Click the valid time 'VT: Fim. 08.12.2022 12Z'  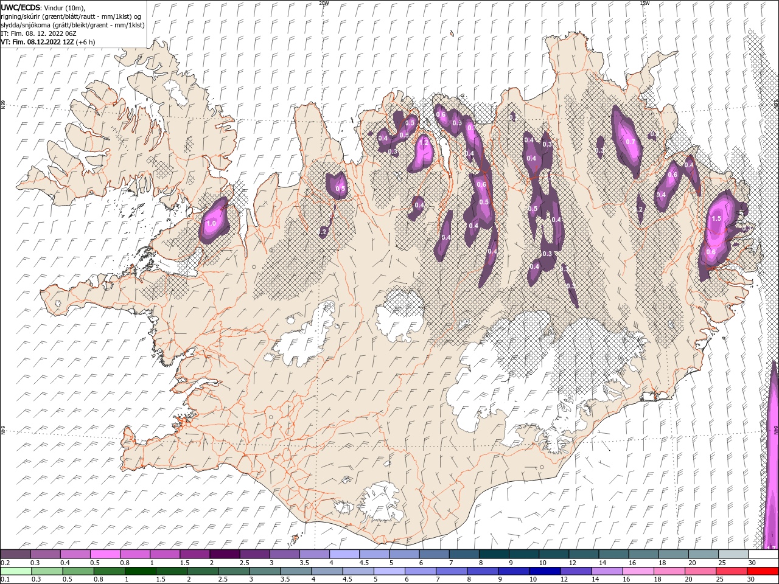pos(38,42)
